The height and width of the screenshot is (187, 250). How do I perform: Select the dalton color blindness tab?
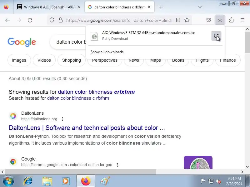(x=120, y=7)
